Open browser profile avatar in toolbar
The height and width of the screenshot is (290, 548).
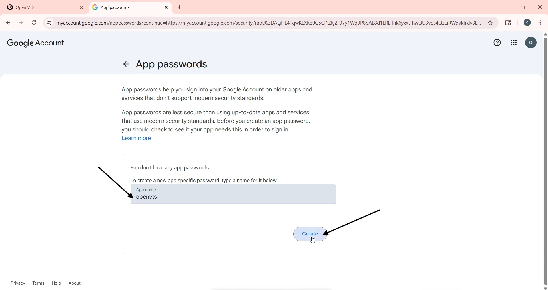point(528,23)
